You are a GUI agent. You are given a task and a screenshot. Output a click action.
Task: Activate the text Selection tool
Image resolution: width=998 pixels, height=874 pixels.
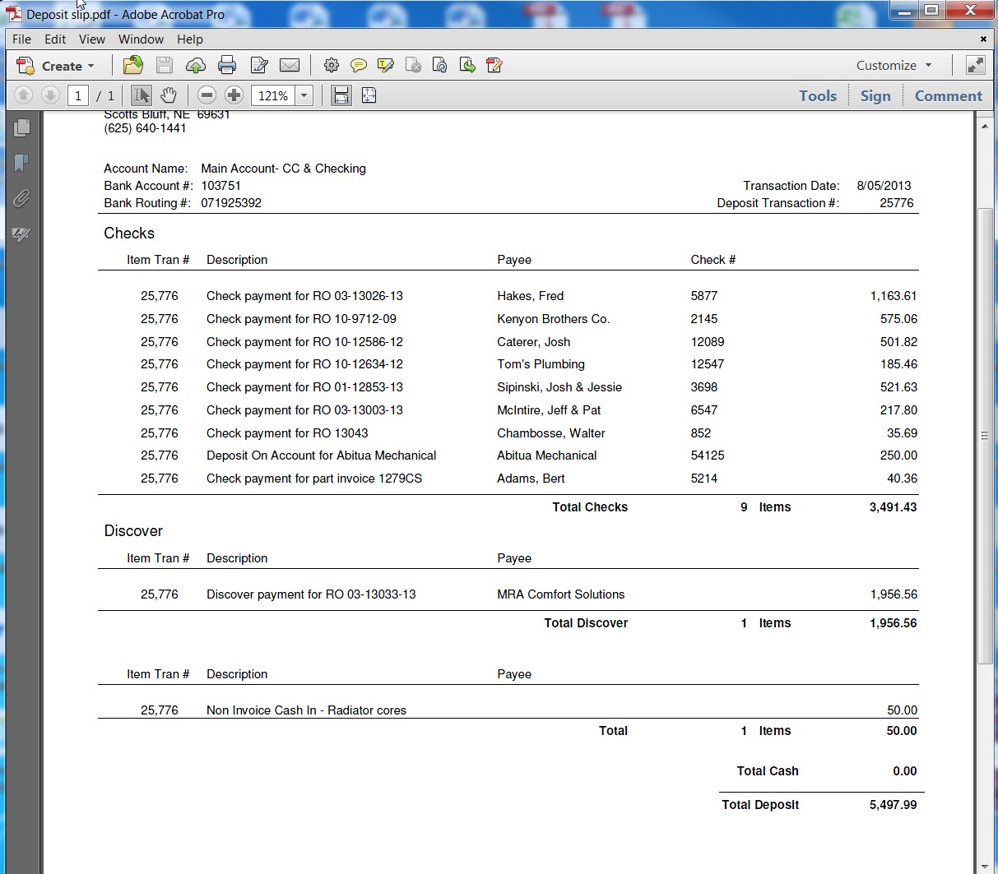pyautogui.click(x=142, y=95)
